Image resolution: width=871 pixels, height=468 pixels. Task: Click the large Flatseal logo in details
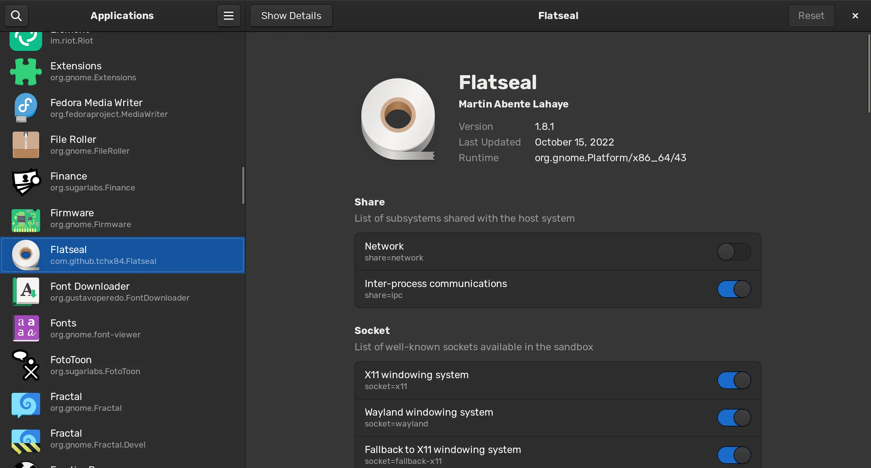398,119
